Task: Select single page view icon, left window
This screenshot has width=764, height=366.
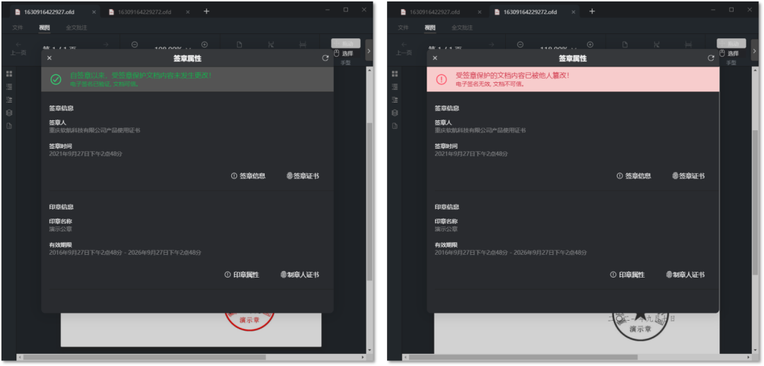Action: [239, 45]
